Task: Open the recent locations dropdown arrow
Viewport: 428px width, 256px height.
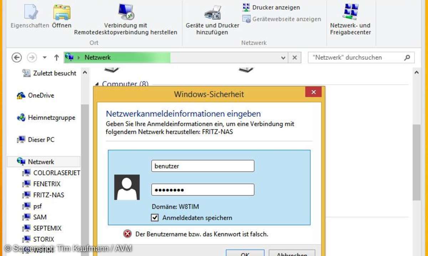Action: (x=45, y=58)
